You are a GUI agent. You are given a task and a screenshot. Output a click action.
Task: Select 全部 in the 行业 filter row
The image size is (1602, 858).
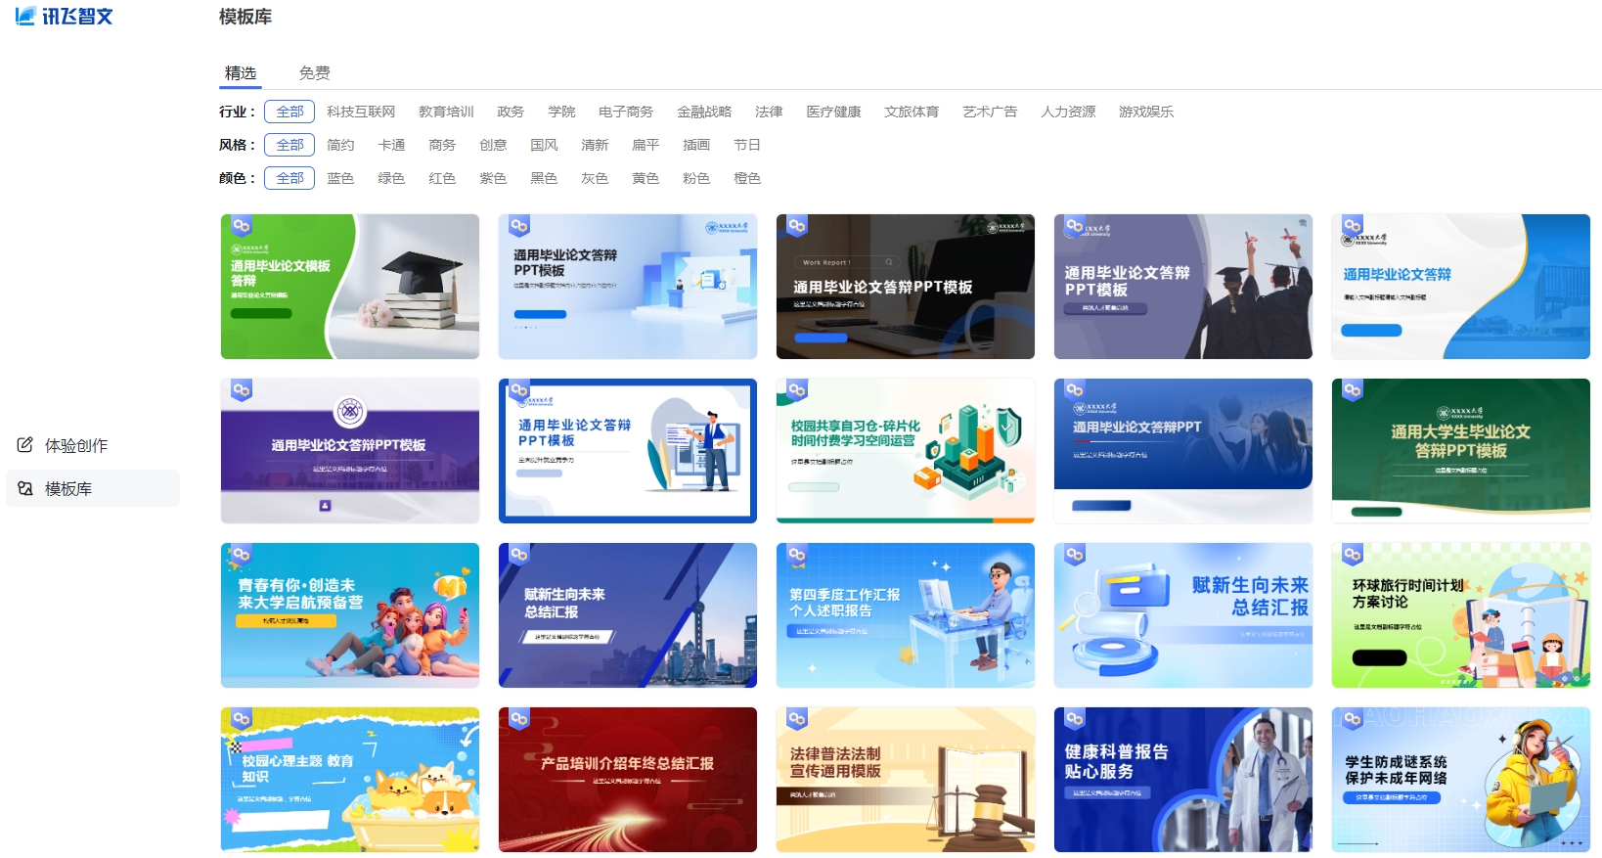[289, 112]
